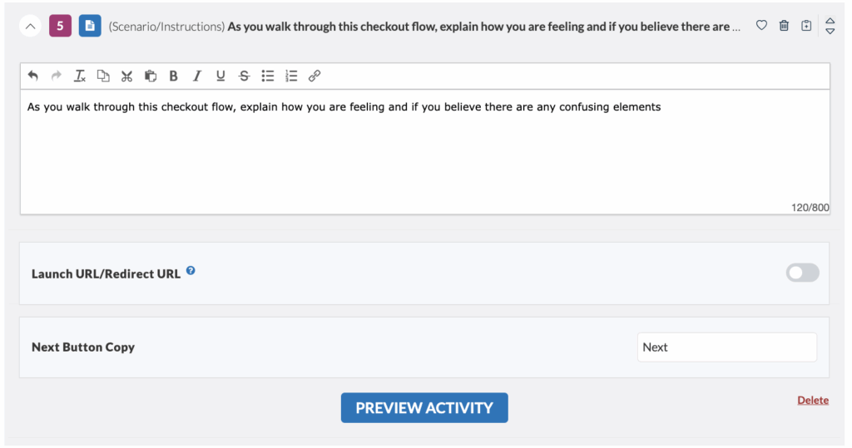This screenshot has width=852, height=448.
Task: Duplicate the task with the clipboard-plus icon
Action: 806,26
